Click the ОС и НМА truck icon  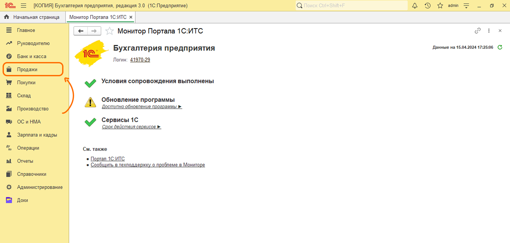coord(9,122)
